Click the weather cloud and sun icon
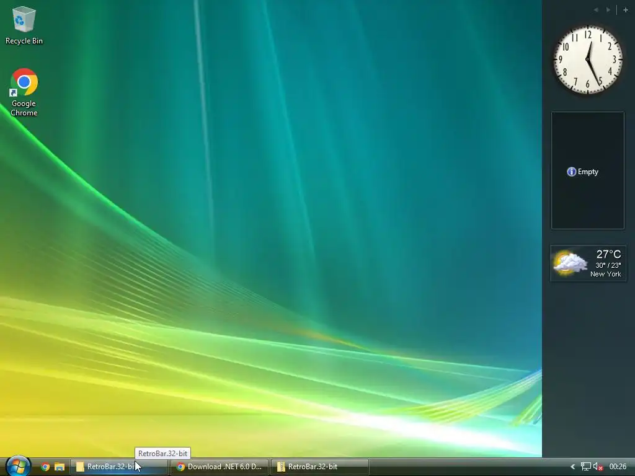635x476 pixels. 571,263
